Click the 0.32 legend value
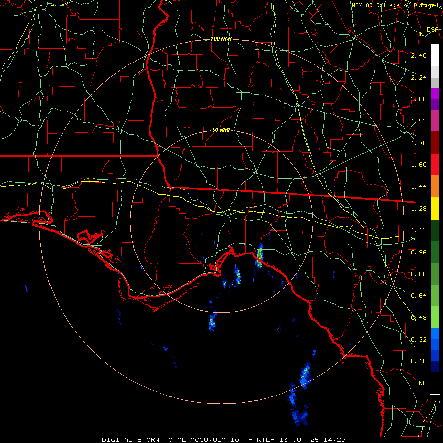Screen dimensions: 443x443 click(x=419, y=339)
